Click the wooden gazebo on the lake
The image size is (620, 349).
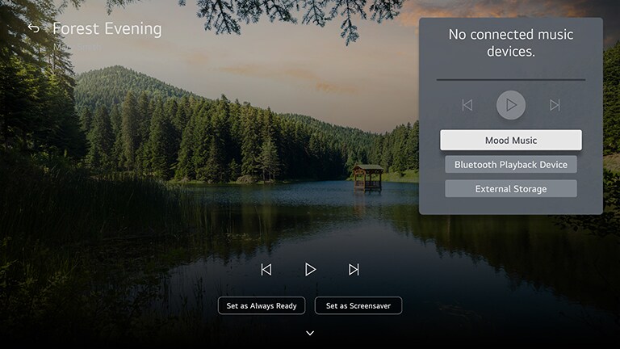367,177
